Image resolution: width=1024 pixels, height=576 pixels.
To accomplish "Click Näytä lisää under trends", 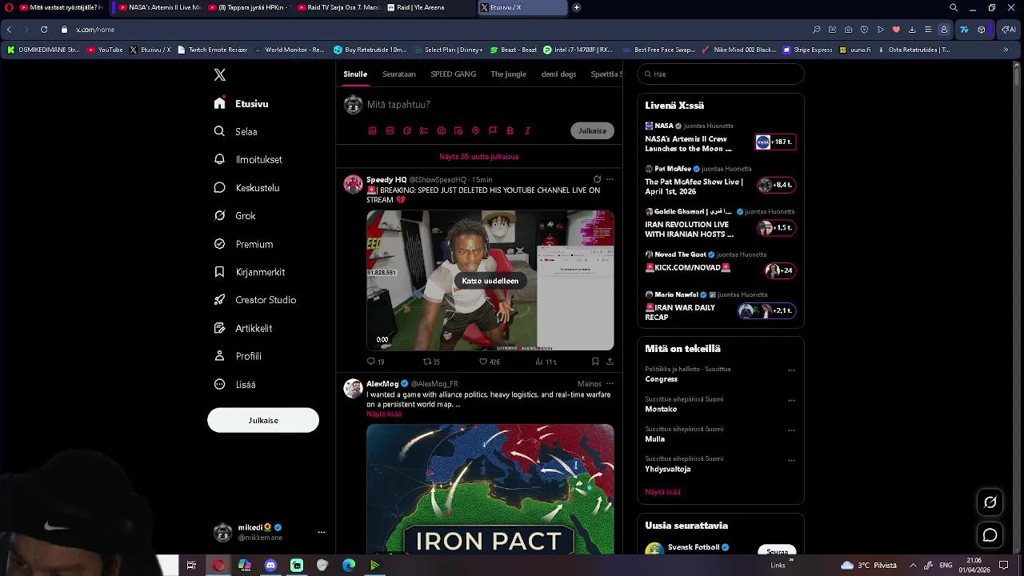I will pyautogui.click(x=662, y=492).
